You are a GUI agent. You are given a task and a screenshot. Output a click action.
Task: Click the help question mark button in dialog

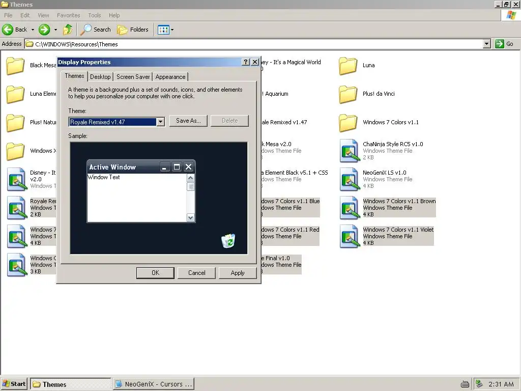(246, 62)
